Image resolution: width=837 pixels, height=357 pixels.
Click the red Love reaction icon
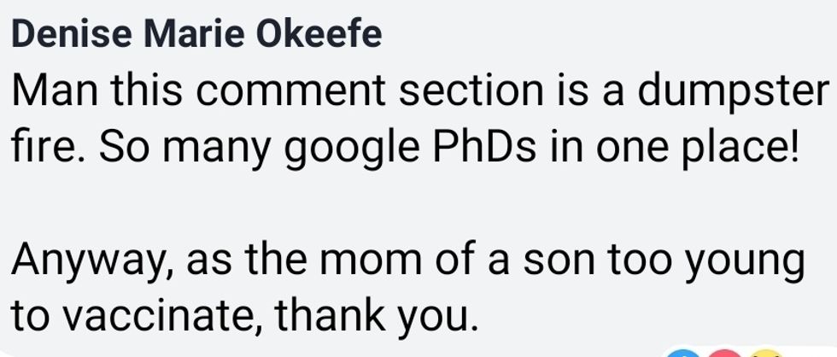click(725, 353)
